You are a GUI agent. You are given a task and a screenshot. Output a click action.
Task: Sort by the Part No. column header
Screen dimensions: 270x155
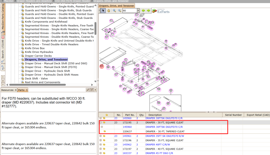[130, 115]
